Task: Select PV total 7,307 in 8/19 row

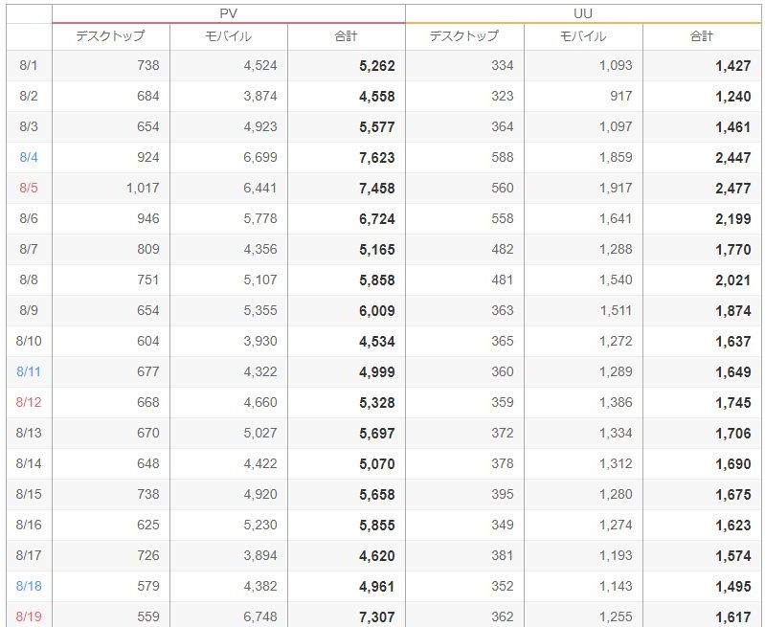Action: click(x=376, y=617)
